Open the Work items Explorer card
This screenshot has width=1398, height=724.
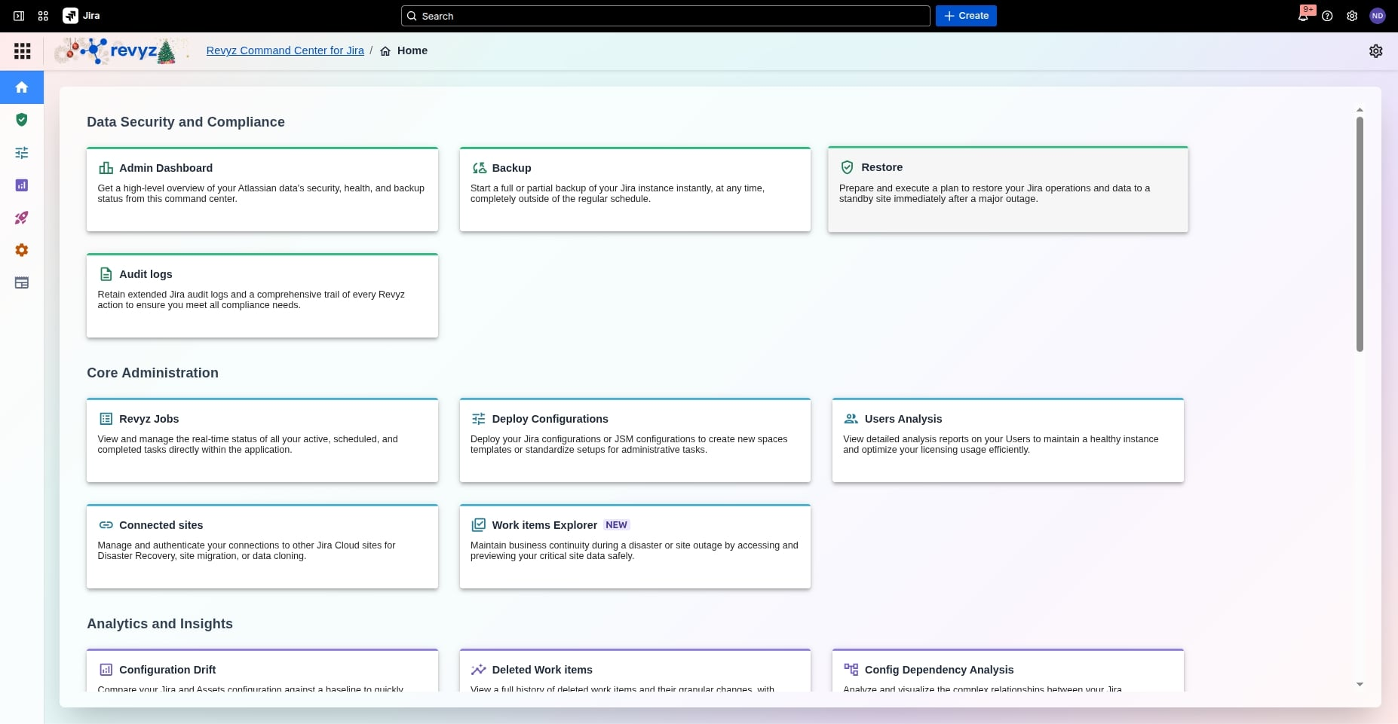point(635,546)
